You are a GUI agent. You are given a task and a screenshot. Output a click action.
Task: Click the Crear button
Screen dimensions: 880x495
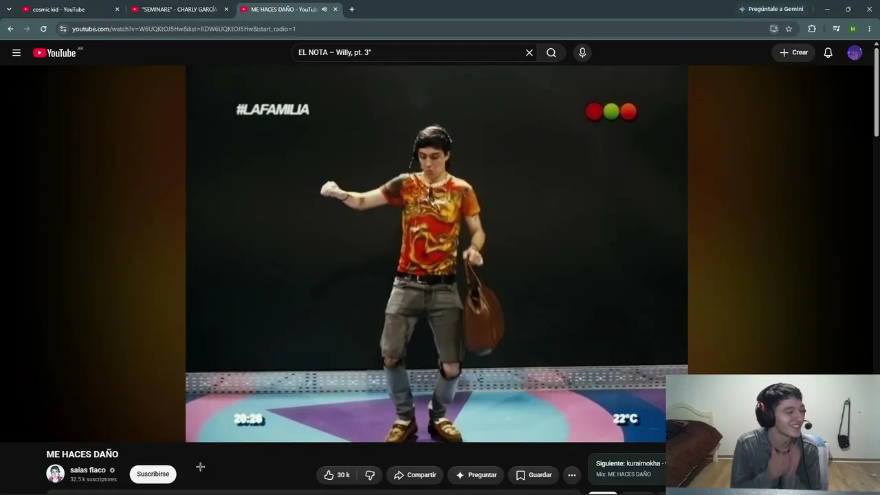pos(793,53)
